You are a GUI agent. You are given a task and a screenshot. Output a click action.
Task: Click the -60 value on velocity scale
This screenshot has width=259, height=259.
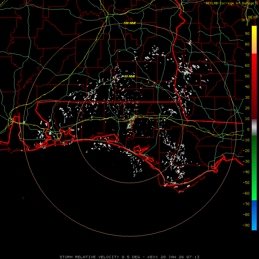tap(246, 193)
